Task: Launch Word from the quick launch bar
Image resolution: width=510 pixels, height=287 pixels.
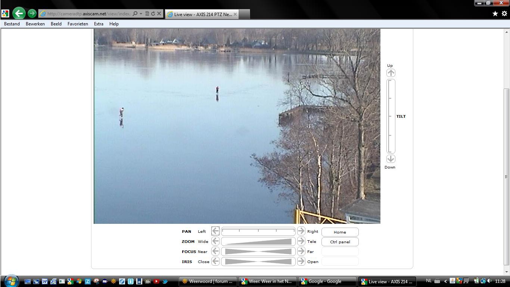Action: click(45, 281)
